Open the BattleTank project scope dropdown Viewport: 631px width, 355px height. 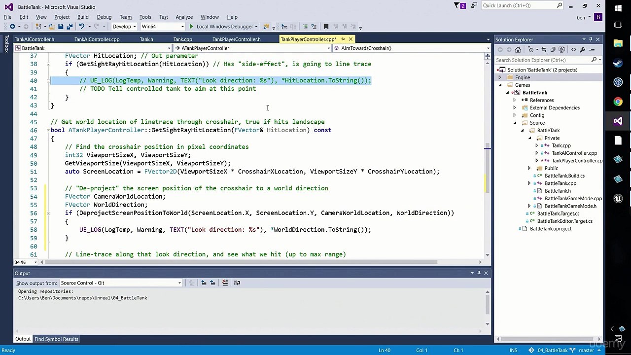pos(93,48)
